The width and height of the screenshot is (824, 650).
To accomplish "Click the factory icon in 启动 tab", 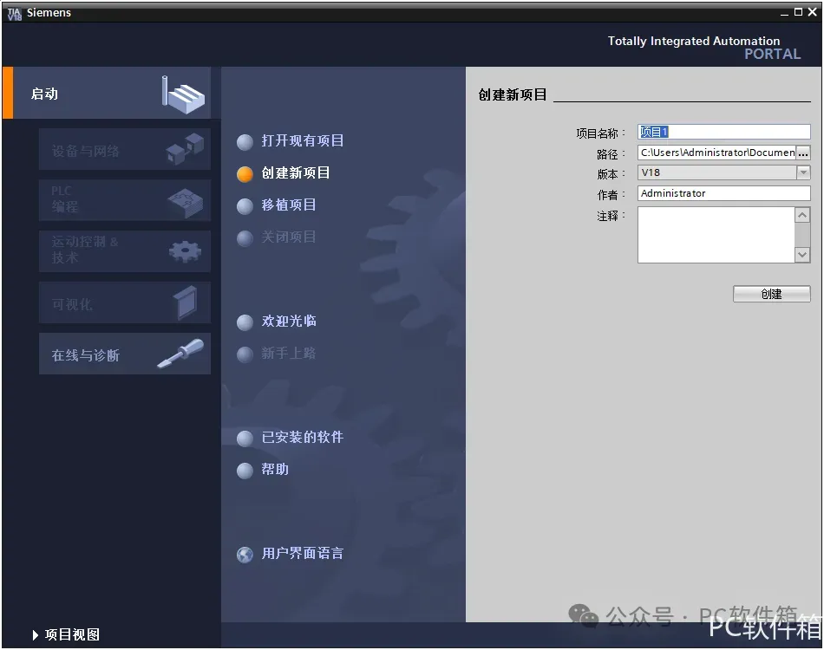I will tap(183, 94).
